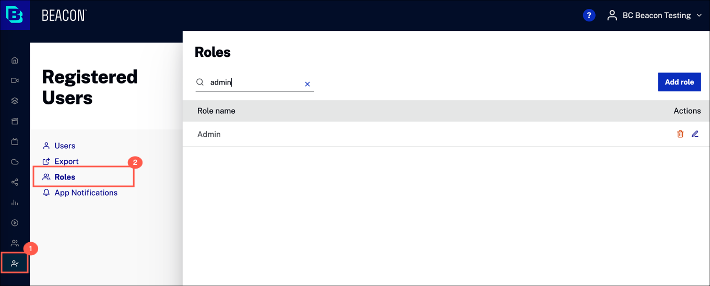Open the play circle icon in the sidebar
Screen dimensions: 710x286
pyautogui.click(x=15, y=223)
